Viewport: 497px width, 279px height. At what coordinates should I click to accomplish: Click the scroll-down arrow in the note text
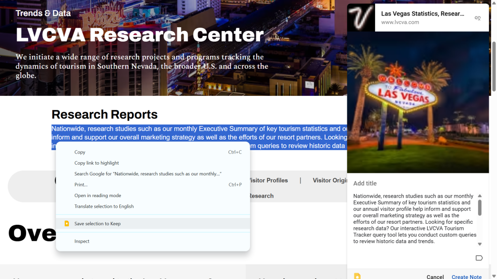point(479,244)
